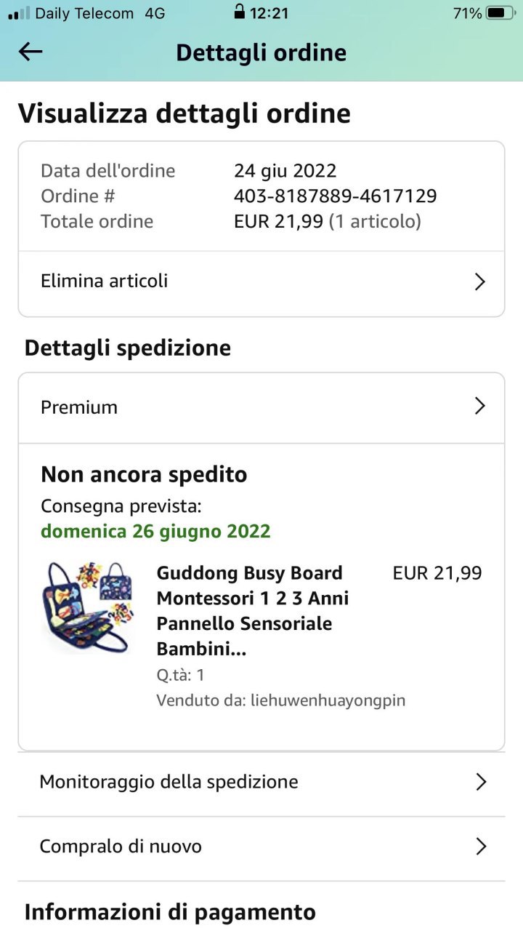This screenshot has width=523, height=931.
Task: Tap the Busy Board product thumbnail
Action: (87, 606)
